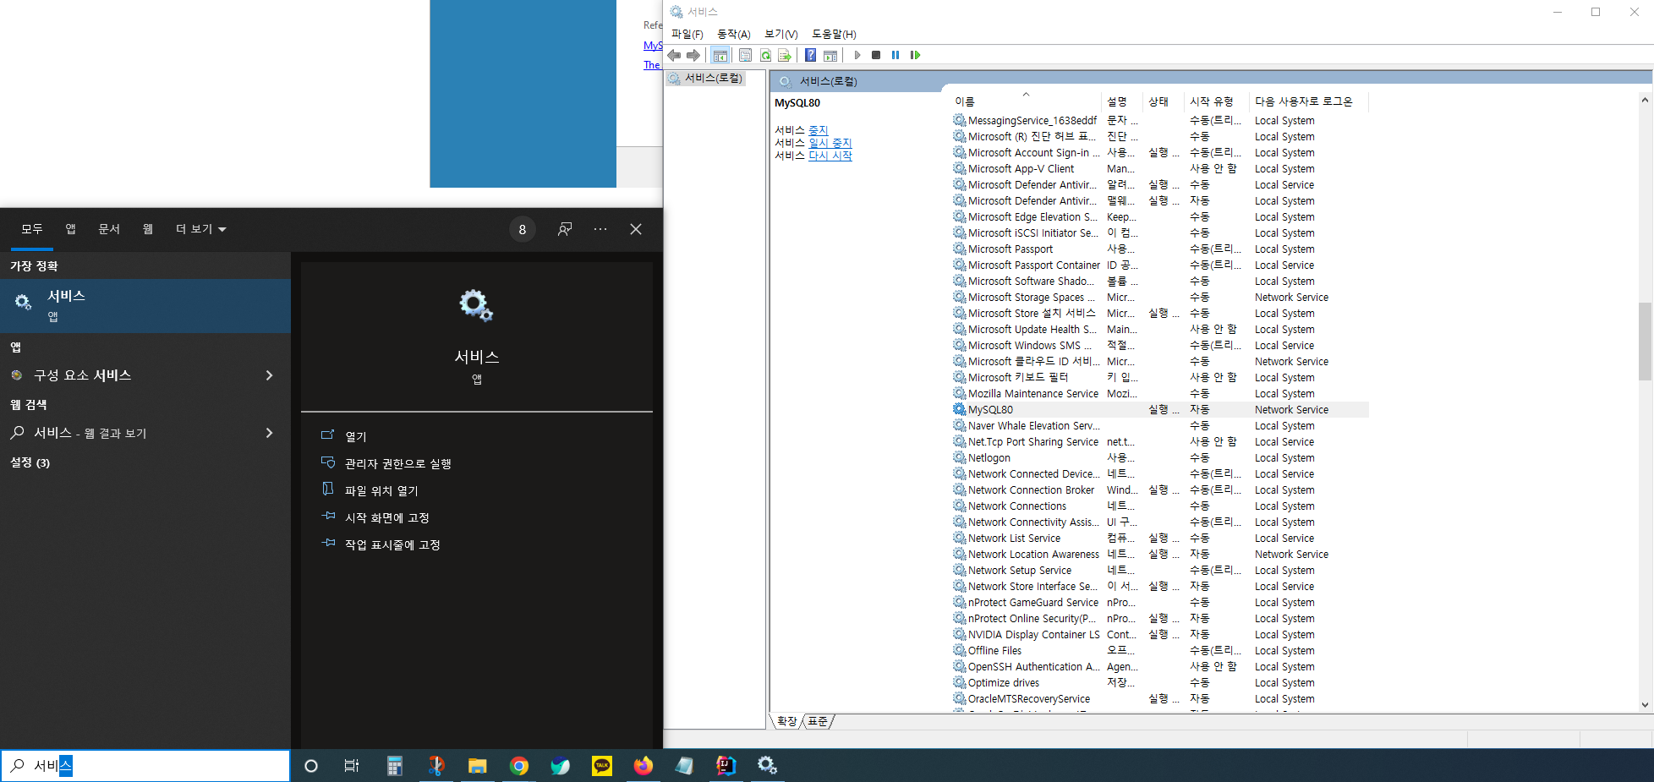
Task: Click the 설명 column header
Action: point(1121,101)
